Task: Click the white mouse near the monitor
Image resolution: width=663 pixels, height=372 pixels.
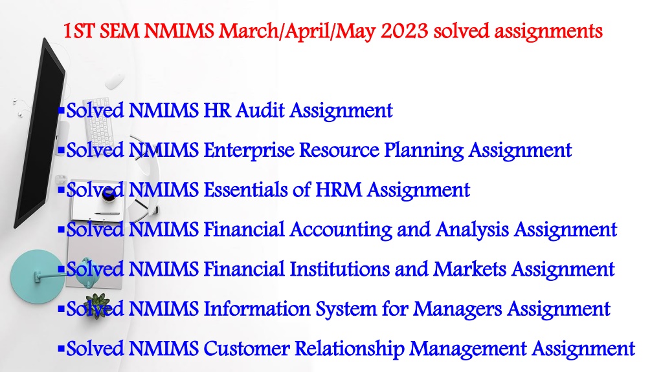Action: [114, 81]
